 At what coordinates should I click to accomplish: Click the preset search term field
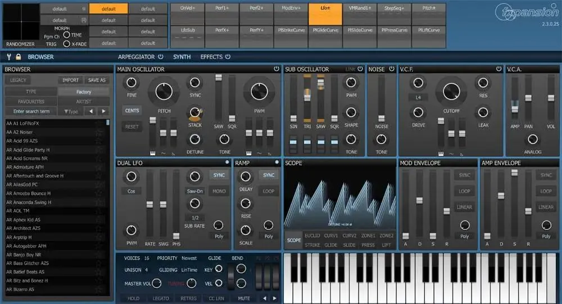tap(31, 111)
